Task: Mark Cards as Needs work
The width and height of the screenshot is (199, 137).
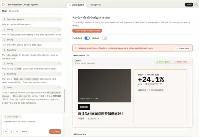Action: pos(181,62)
